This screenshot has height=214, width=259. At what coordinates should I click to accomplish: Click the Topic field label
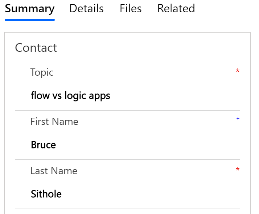(x=42, y=72)
